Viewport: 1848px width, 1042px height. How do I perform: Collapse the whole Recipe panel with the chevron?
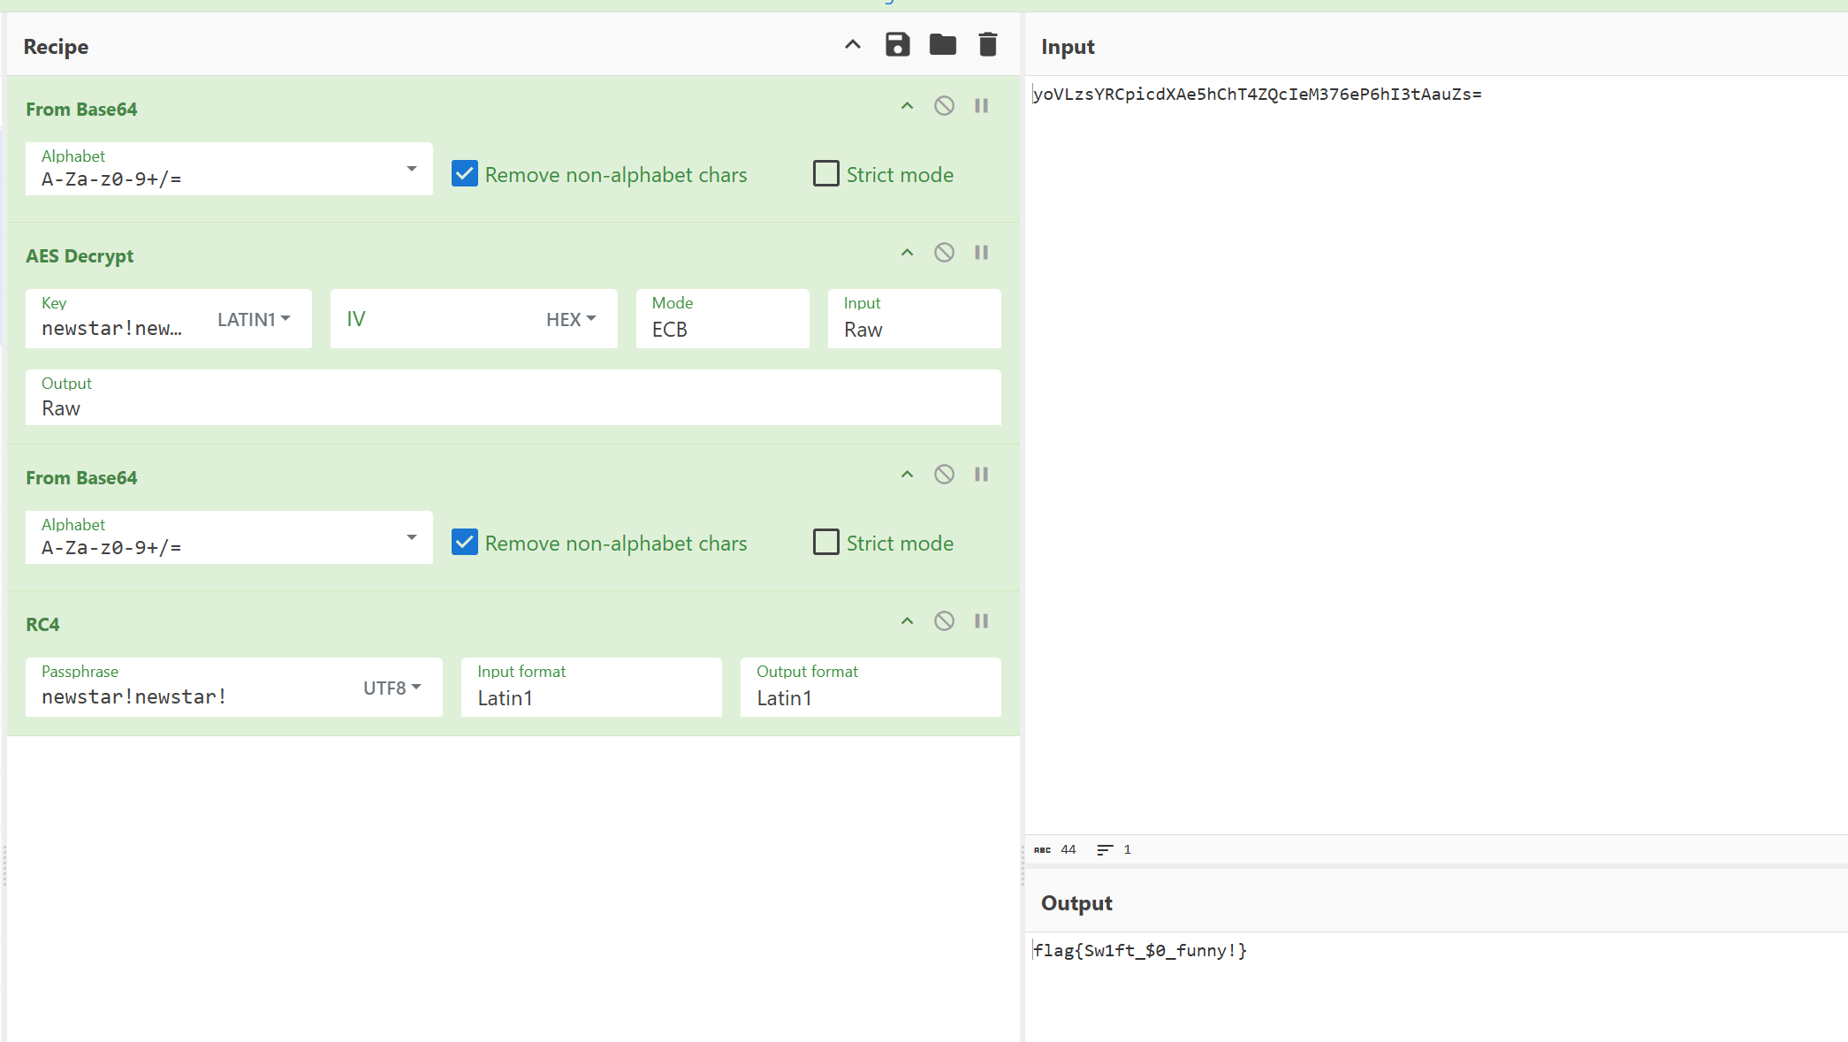point(852,44)
